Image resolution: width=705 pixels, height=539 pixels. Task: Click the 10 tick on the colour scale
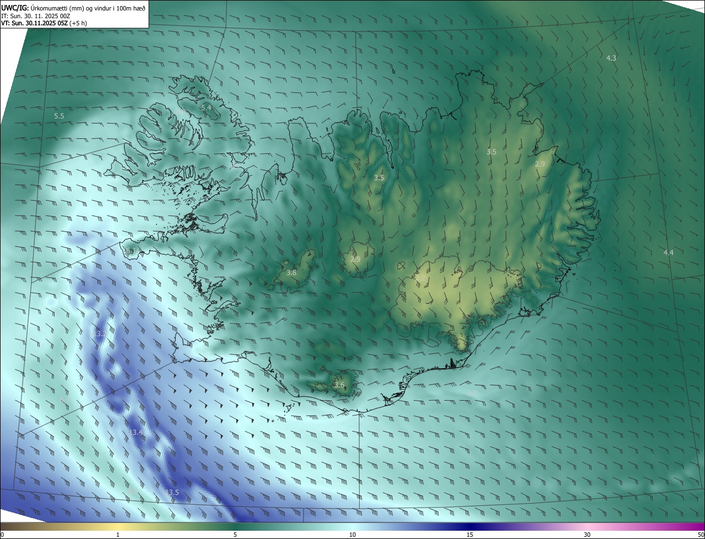click(352, 535)
